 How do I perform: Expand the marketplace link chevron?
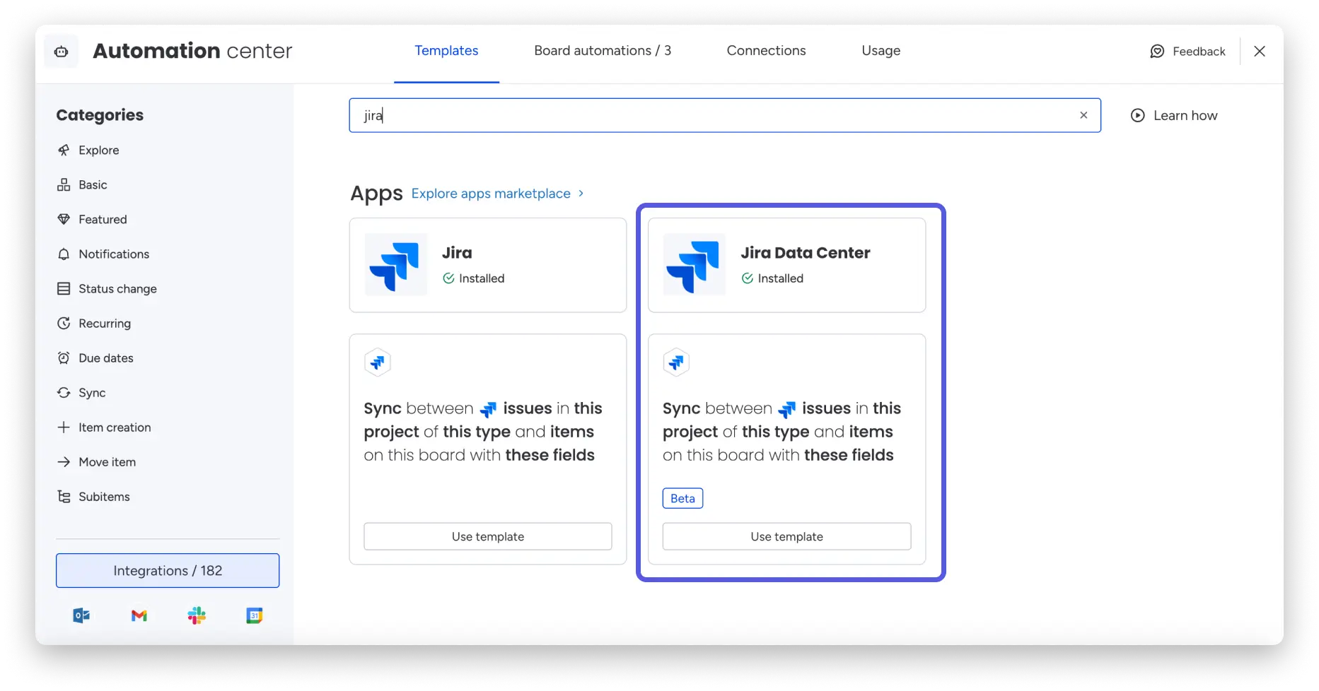(581, 193)
